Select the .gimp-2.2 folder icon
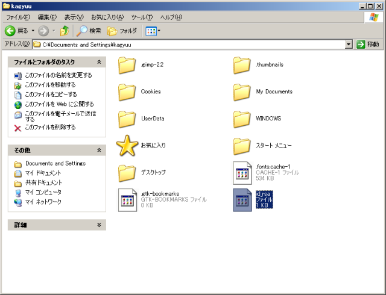 pos(127,64)
